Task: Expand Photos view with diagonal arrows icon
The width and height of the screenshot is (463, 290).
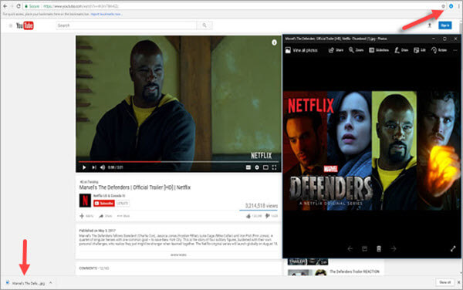Action: coord(453,248)
